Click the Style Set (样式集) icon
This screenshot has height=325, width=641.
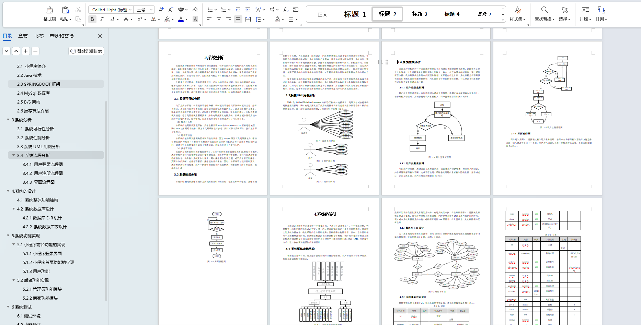518,10
